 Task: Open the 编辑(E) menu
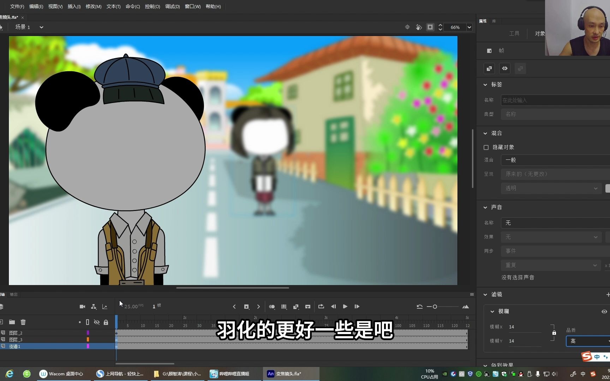click(x=36, y=6)
